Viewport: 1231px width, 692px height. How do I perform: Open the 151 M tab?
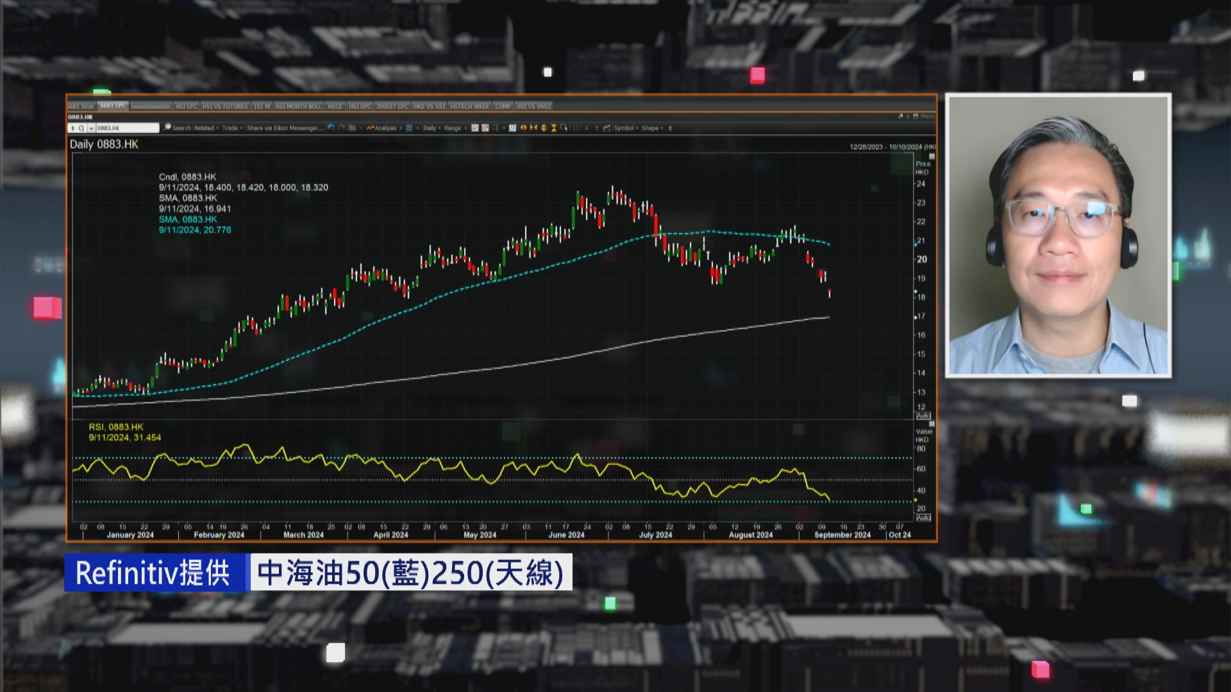pyautogui.click(x=262, y=106)
